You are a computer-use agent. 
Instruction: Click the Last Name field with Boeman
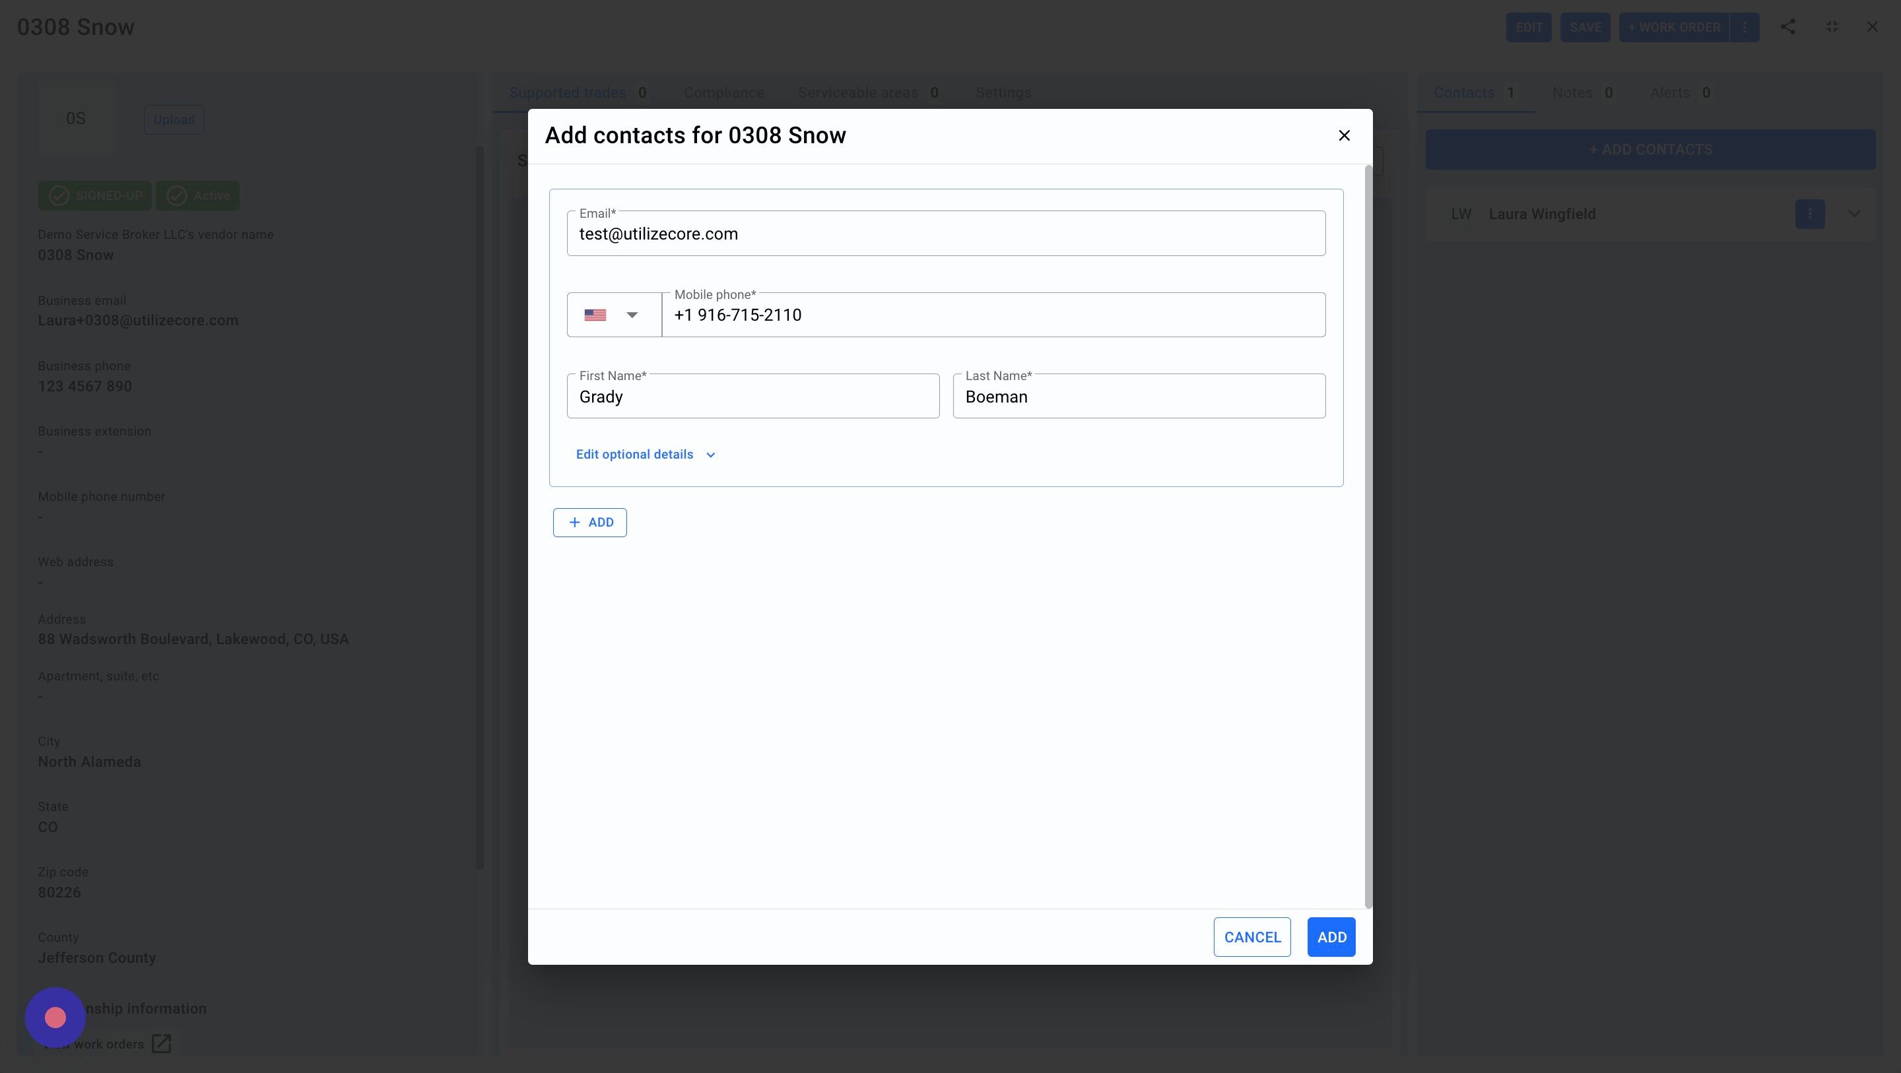pos(1138,397)
